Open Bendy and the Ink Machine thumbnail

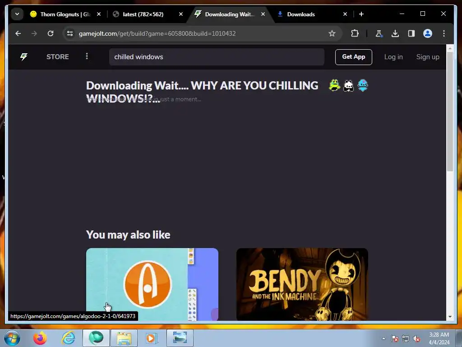tap(302, 284)
